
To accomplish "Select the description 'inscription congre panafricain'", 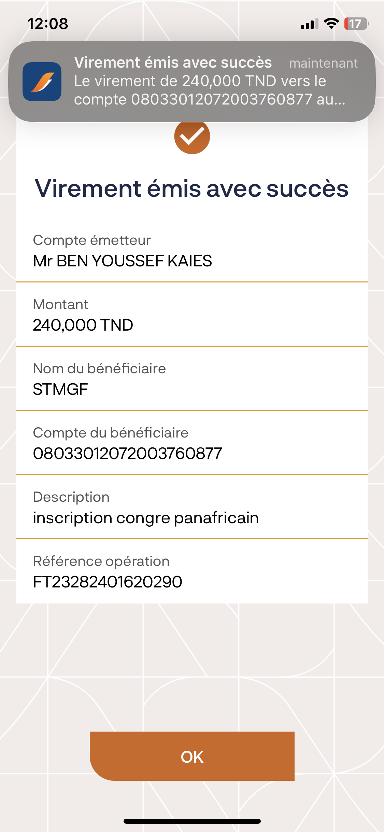I will point(146,518).
